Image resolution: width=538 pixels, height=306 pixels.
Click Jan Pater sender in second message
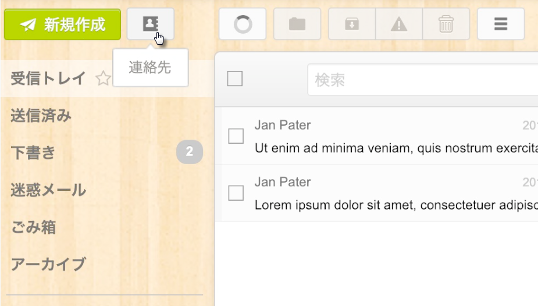(283, 182)
